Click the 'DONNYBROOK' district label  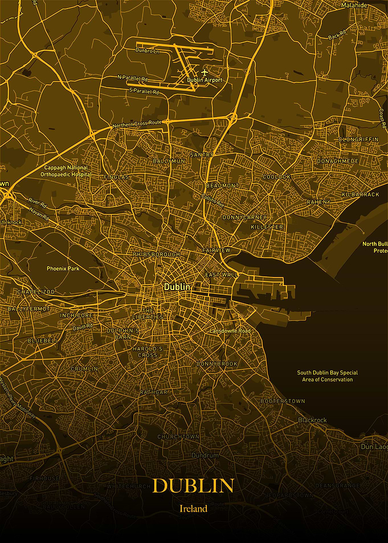pyautogui.click(x=217, y=364)
